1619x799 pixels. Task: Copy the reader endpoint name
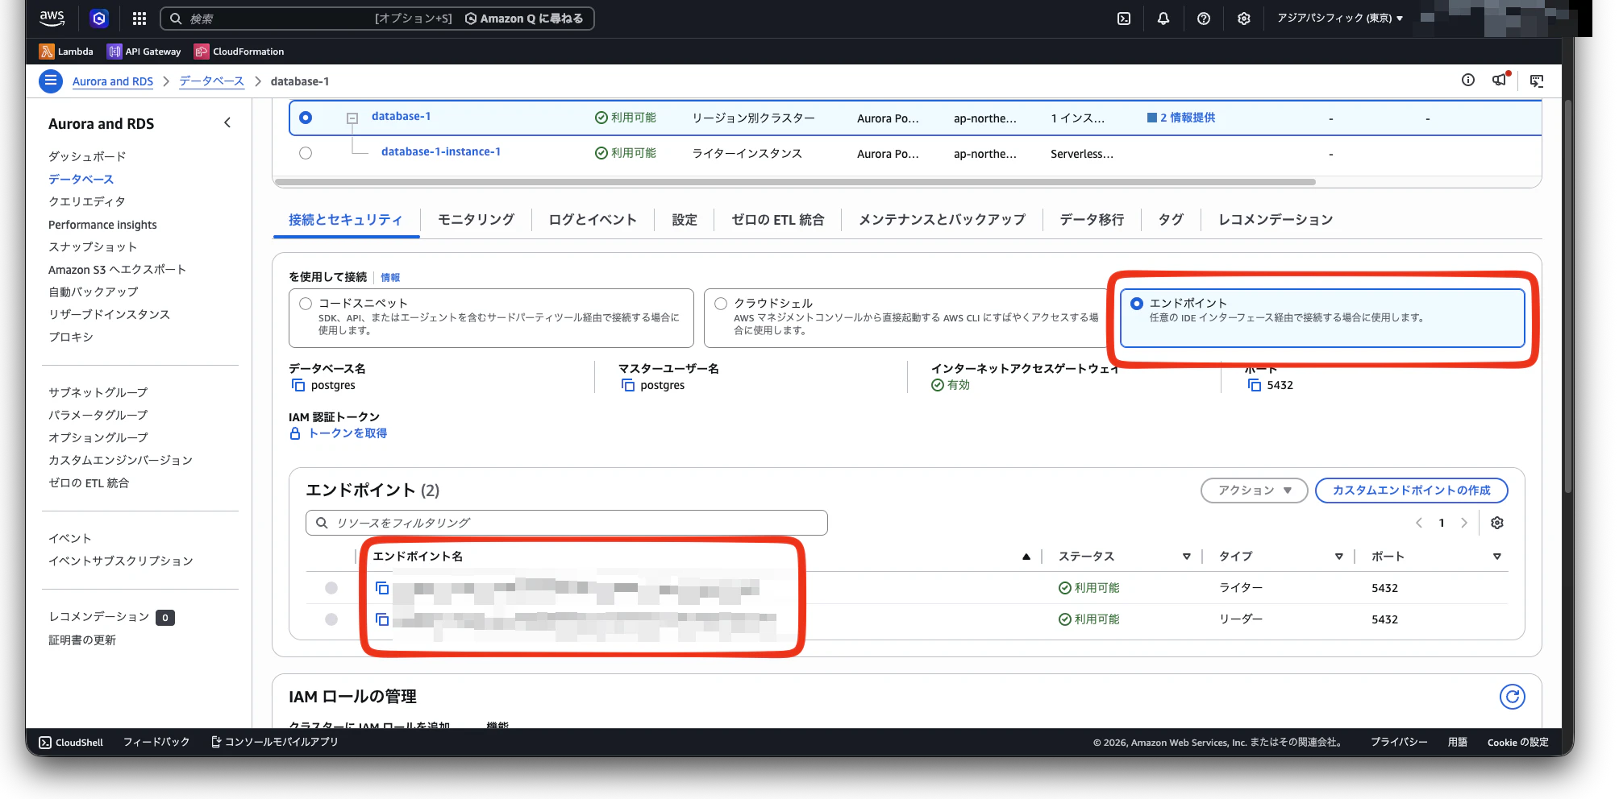382,619
